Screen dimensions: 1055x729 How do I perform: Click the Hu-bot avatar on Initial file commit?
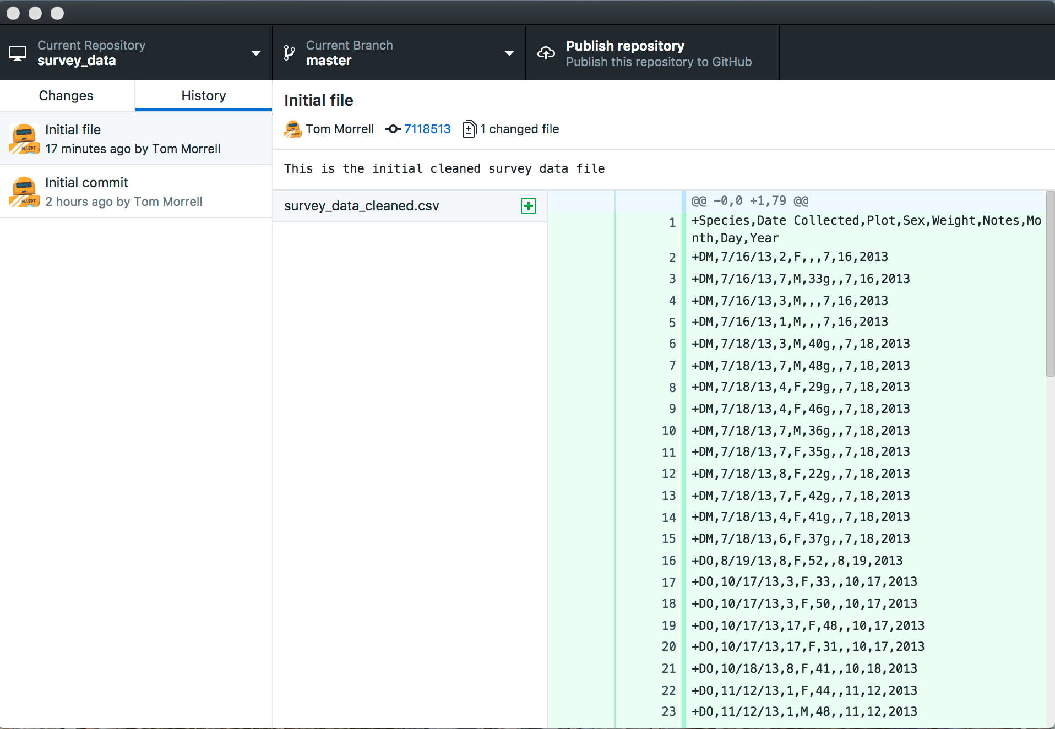coord(24,139)
